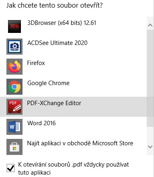Open the file with Firefox

pos(73,67)
